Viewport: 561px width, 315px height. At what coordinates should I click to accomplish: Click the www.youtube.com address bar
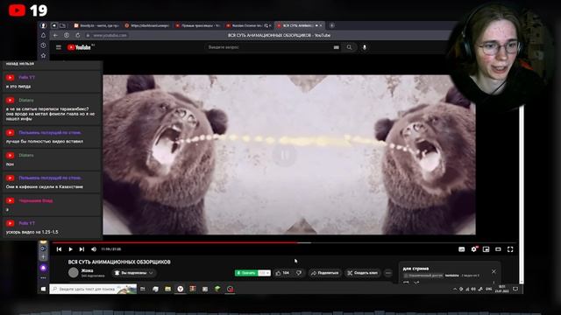[x=110, y=35]
